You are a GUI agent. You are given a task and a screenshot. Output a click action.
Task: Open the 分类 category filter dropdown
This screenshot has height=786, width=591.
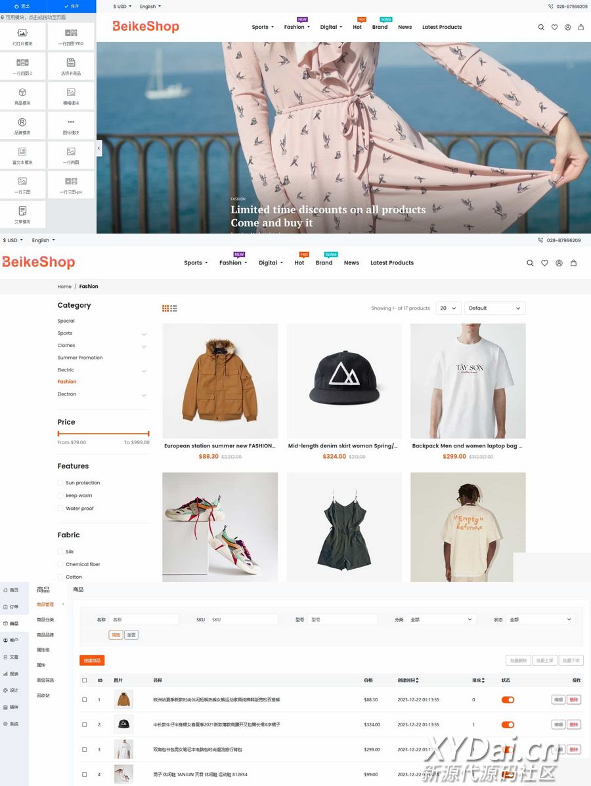tap(441, 619)
